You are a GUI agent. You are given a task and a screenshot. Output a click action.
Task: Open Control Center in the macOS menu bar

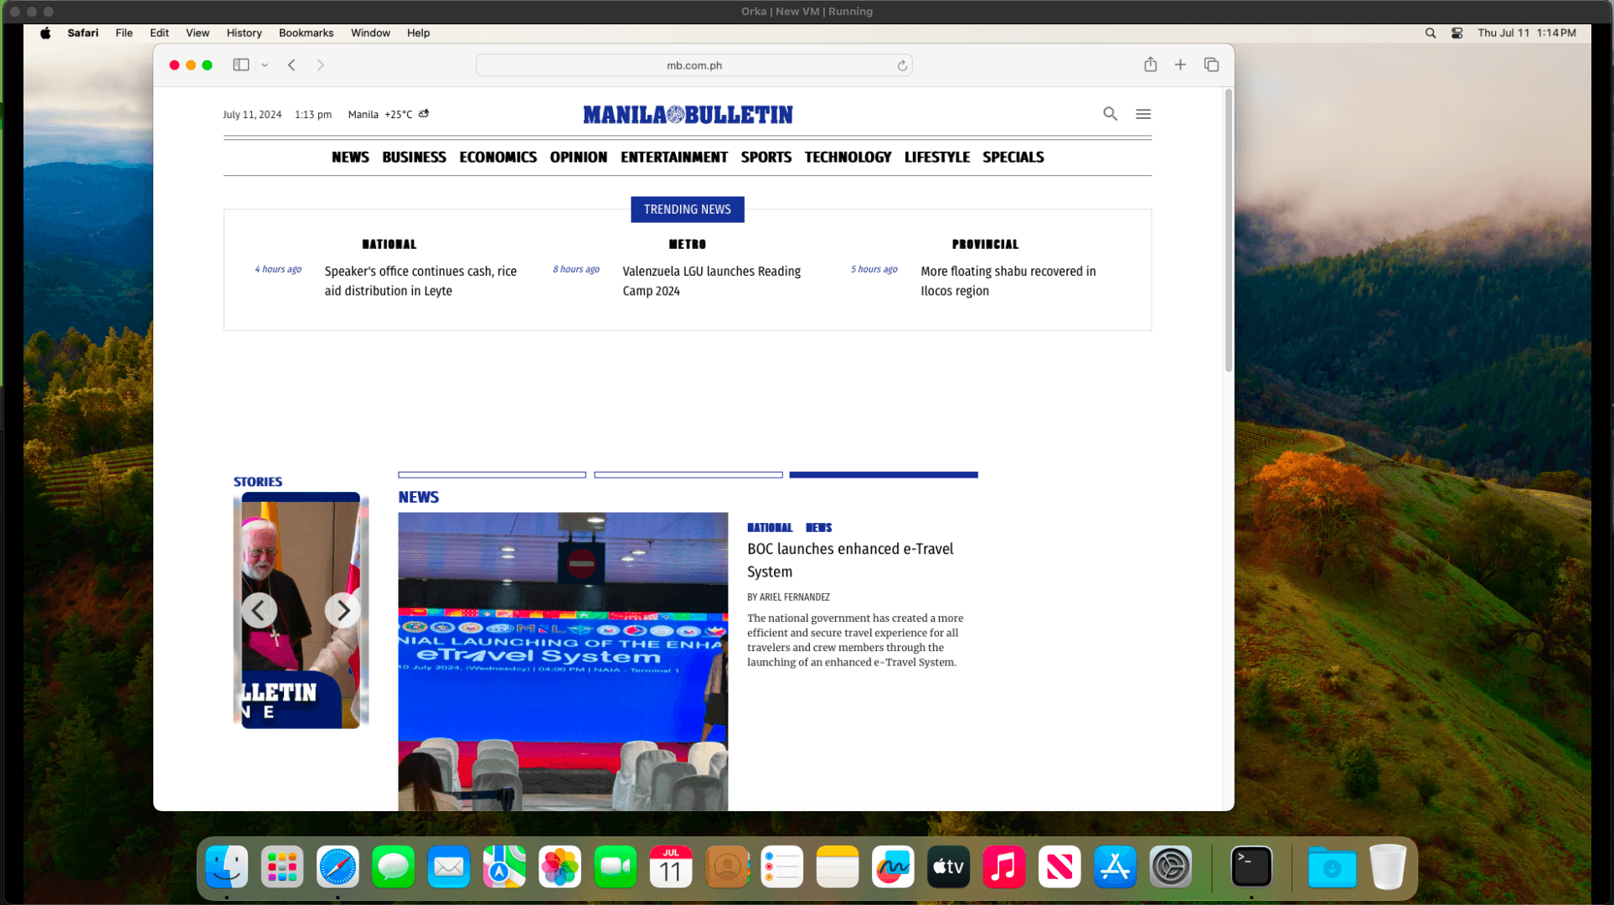[1457, 33]
